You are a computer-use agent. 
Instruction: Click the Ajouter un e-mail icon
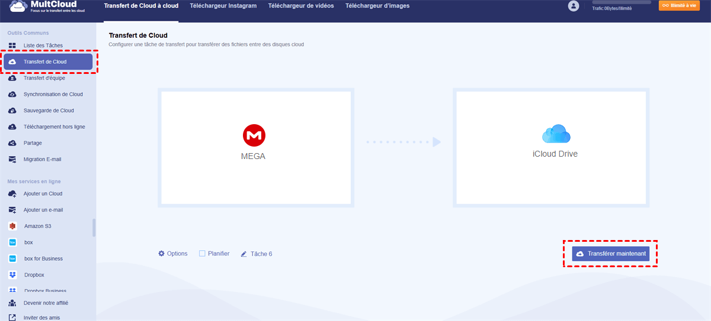pos(12,210)
